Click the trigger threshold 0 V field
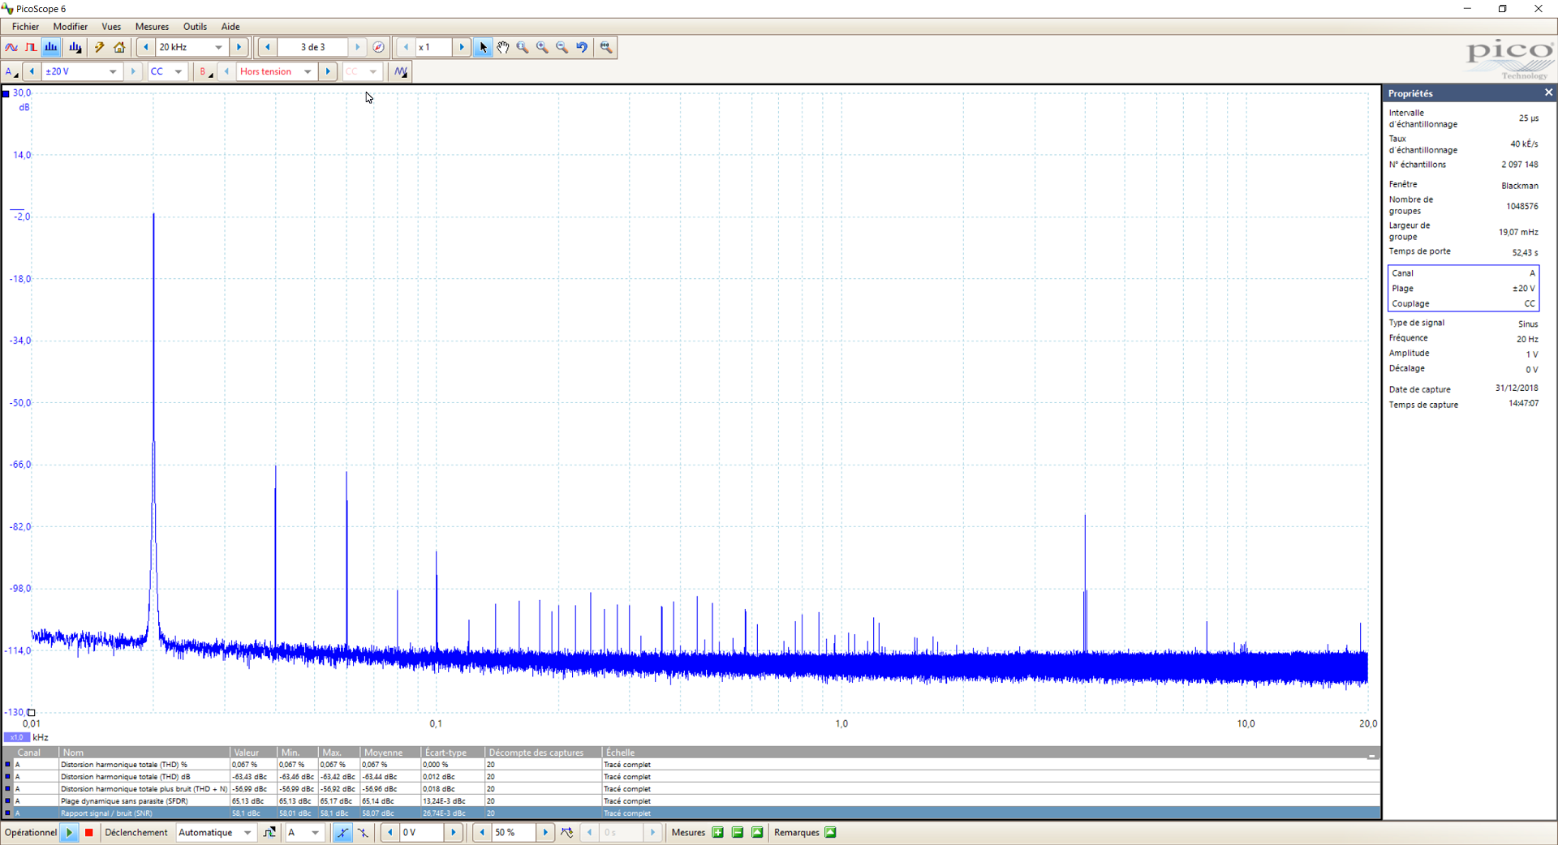The height and width of the screenshot is (845, 1558). 422,832
